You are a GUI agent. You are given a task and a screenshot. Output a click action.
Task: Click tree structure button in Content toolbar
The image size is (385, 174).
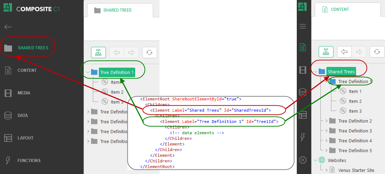point(326,52)
